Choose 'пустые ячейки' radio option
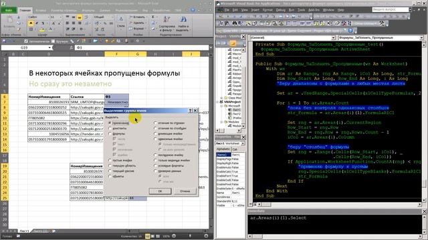Viewport: 428px width, 240px height. click(x=110, y=160)
